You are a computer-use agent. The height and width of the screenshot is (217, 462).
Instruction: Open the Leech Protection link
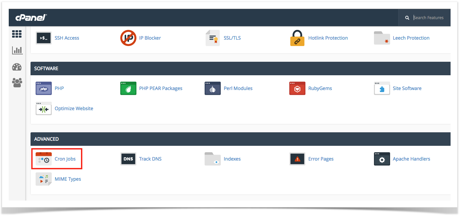[x=411, y=38]
